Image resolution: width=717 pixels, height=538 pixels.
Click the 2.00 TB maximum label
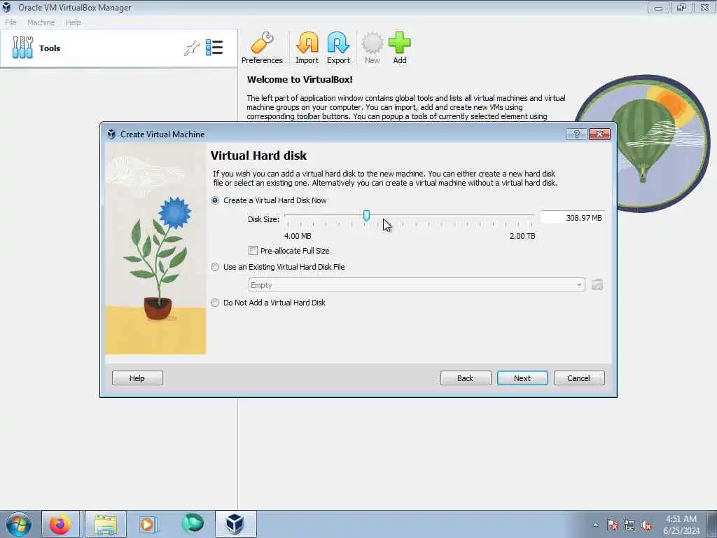(522, 236)
